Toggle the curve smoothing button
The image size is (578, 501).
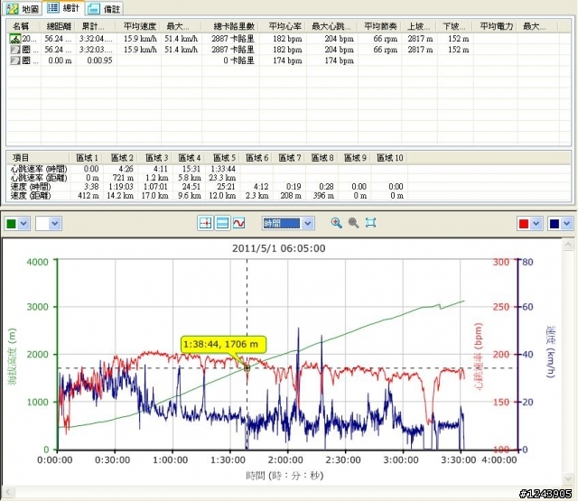point(238,223)
